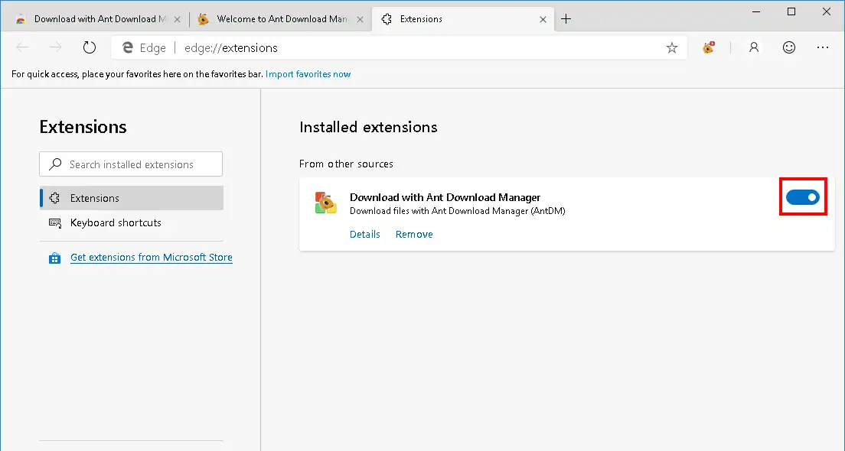Click the edge://extensions address bar
This screenshot has width=845, height=451.
tap(399, 47)
